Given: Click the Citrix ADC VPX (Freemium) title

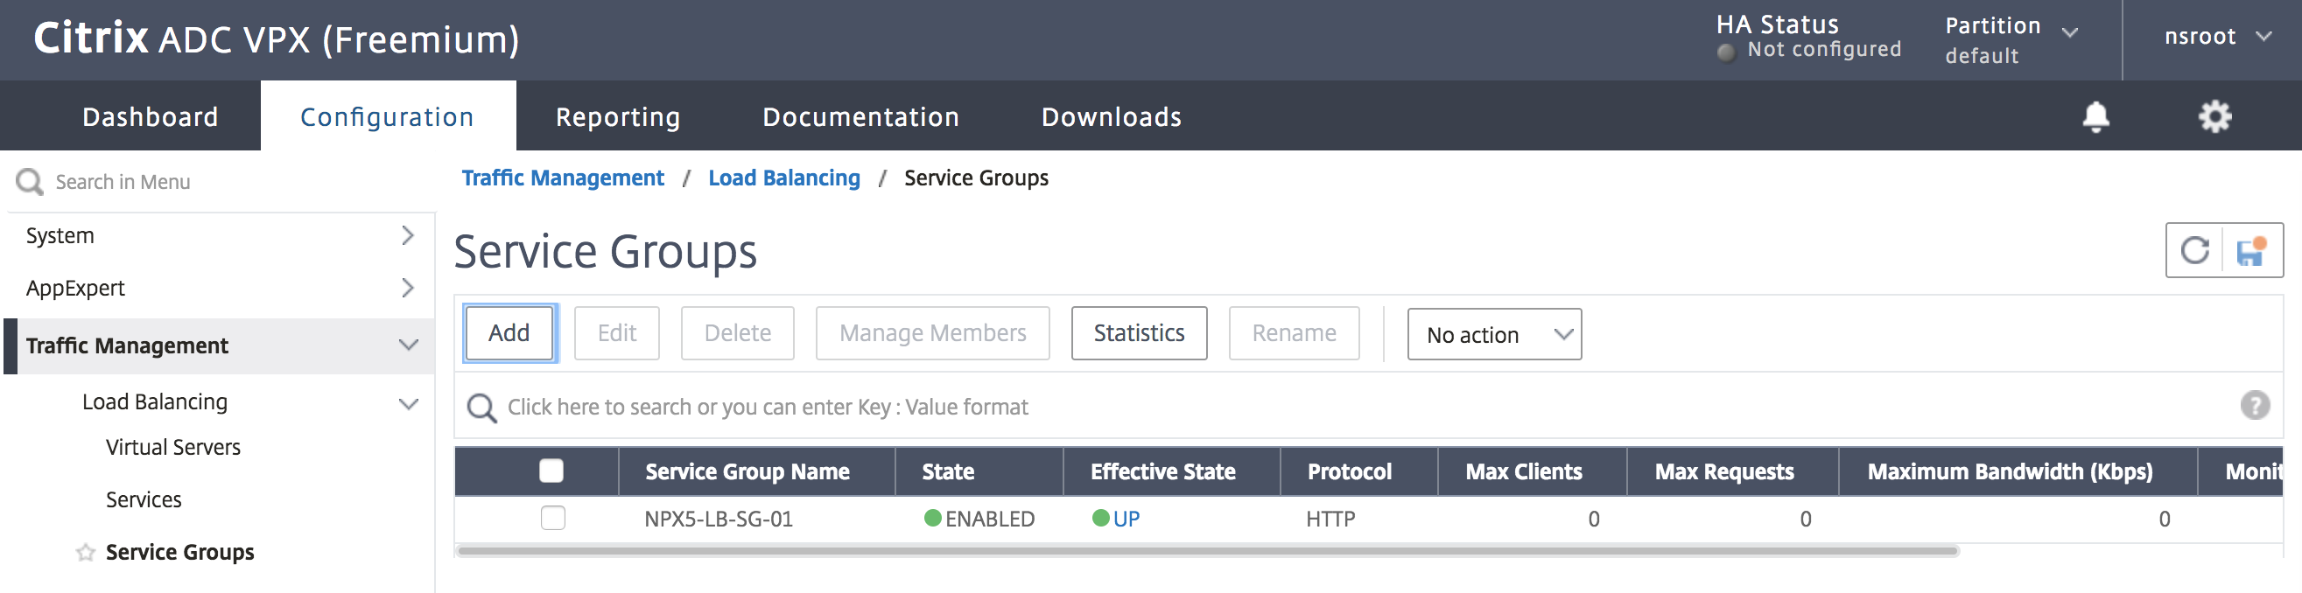Looking at the screenshot, I should click(276, 38).
